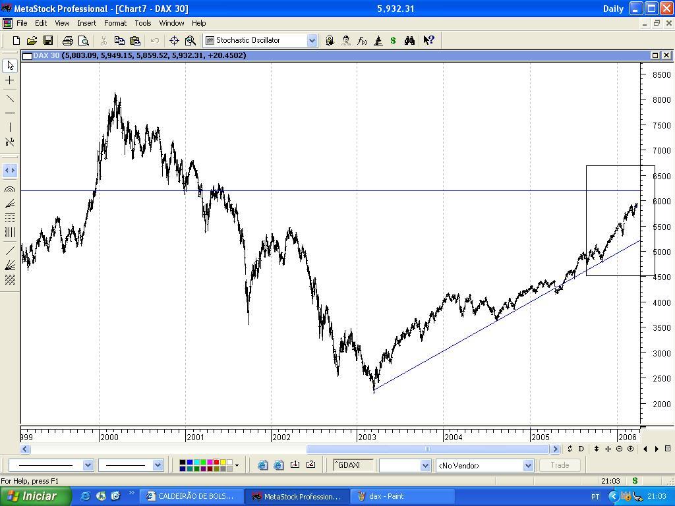Image resolution: width=675 pixels, height=506 pixels.
Task: Open the Window menu
Action: (x=172, y=23)
